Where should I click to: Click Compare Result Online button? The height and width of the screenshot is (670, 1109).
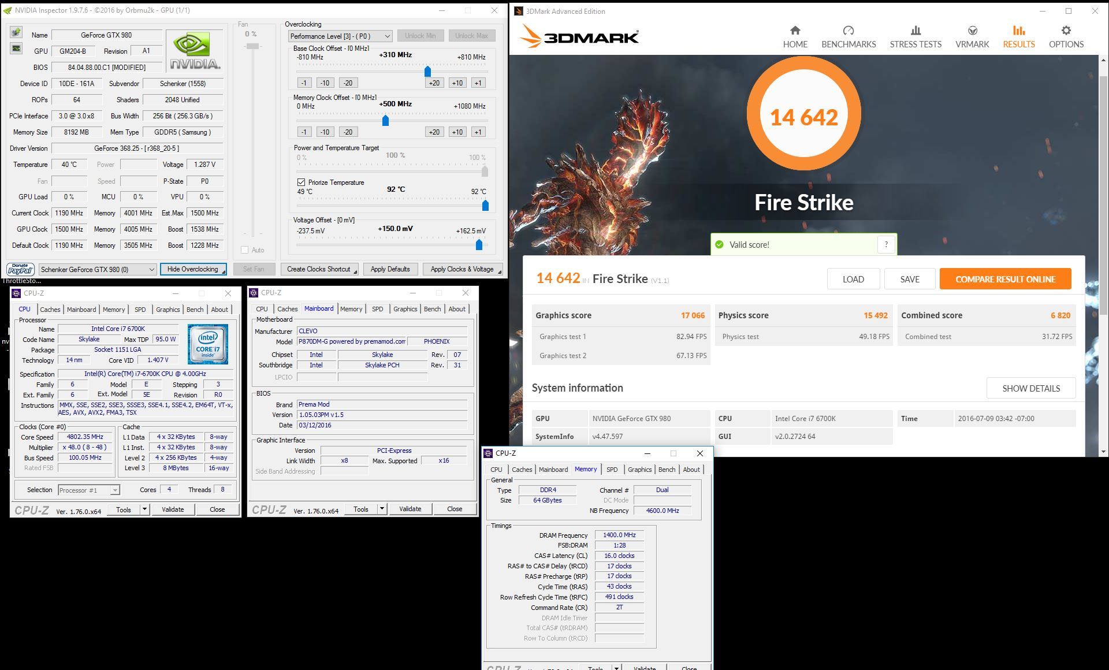1005,279
